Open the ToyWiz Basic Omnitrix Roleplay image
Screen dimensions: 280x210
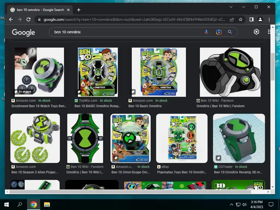pos(98,72)
